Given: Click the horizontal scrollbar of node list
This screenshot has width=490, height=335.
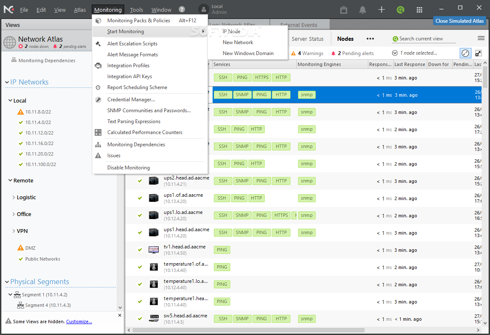Looking at the screenshot, I should pyautogui.click(x=248, y=330).
